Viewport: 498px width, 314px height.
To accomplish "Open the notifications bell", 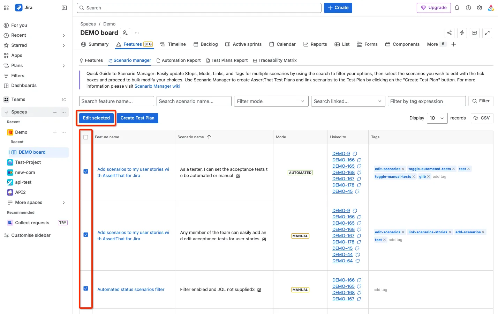I will point(457,8).
